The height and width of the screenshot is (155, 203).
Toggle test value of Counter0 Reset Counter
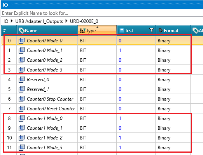tap(120, 109)
